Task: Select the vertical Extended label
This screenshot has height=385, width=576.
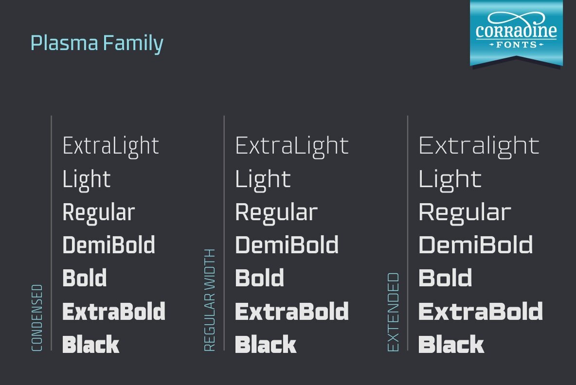Action: [x=393, y=312]
